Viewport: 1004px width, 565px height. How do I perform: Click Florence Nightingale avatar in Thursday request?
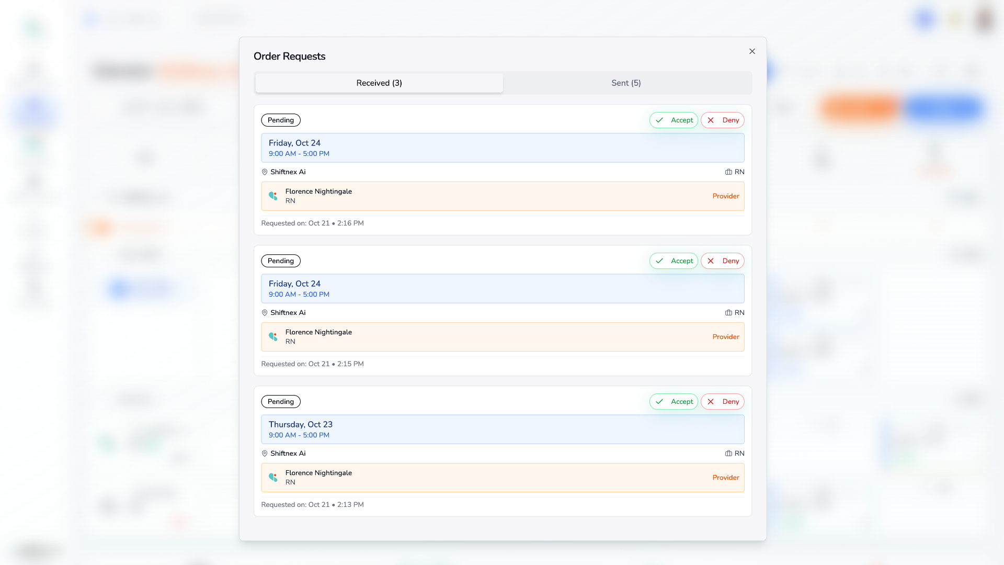pos(273,478)
